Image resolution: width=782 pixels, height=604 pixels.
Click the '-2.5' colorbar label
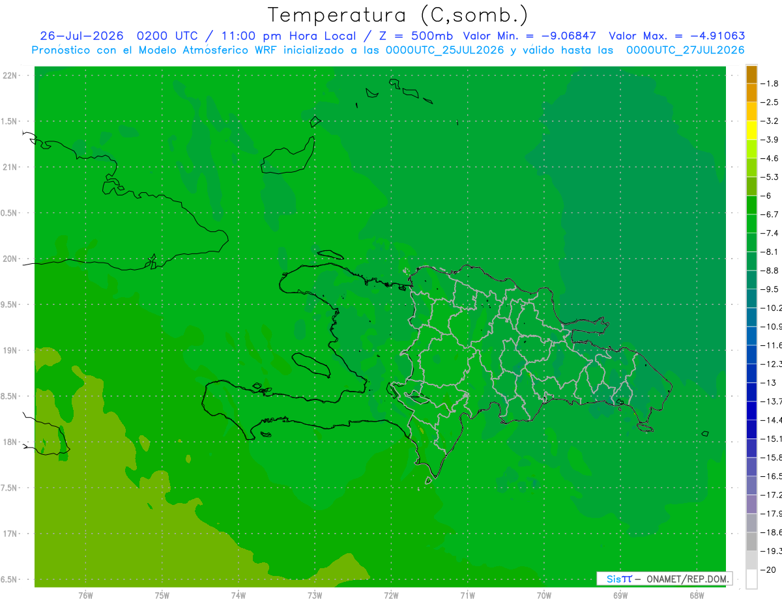click(770, 102)
